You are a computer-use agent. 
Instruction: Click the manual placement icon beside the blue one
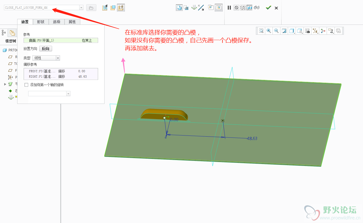(x=186, y=8)
